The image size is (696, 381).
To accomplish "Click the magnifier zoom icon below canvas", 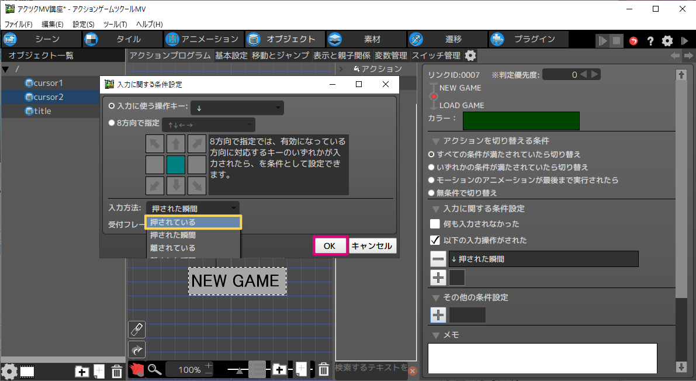I will (154, 369).
